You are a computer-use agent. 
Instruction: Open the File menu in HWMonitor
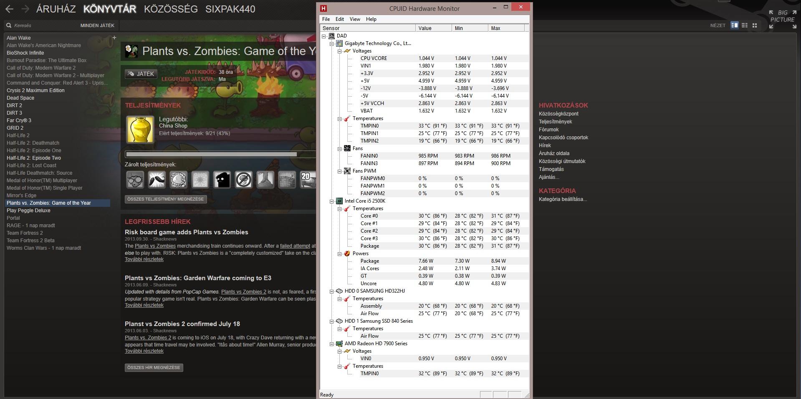(x=326, y=19)
